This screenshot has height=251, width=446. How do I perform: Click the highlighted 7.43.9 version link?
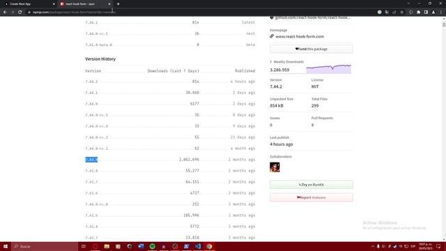[x=91, y=160]
